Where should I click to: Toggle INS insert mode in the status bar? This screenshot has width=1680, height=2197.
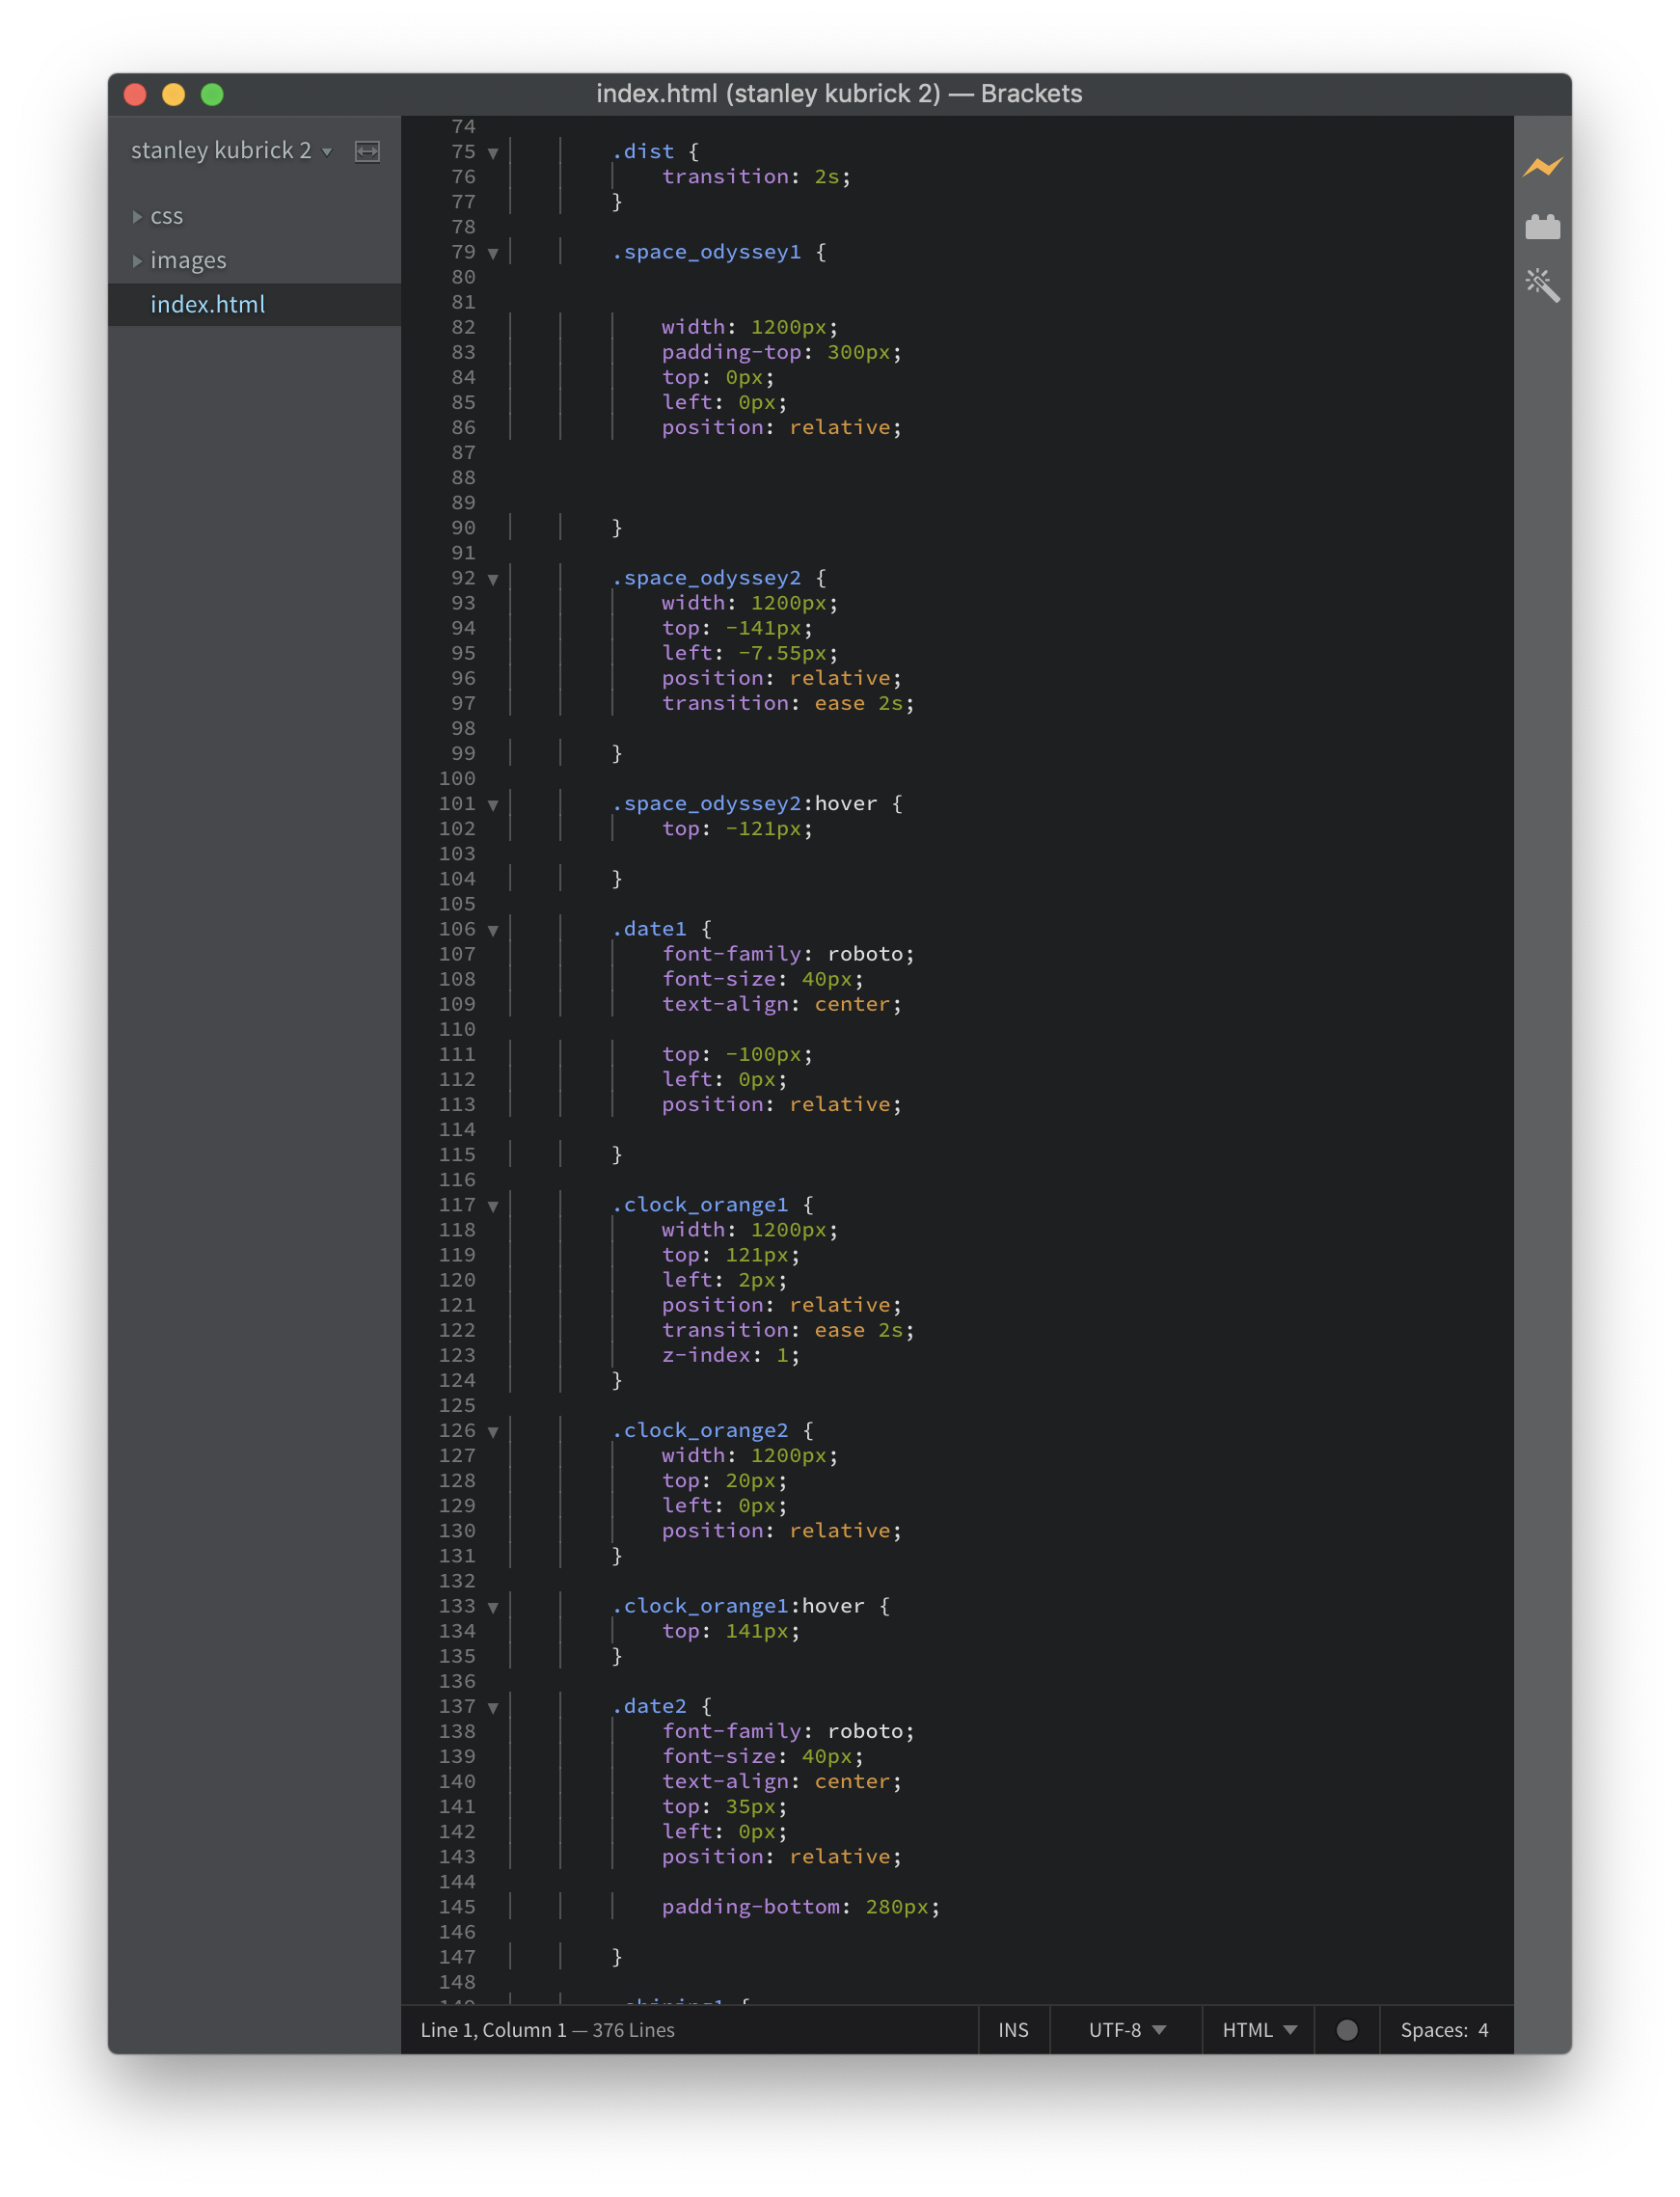pyautogui.click(x=1013, y=2029)
